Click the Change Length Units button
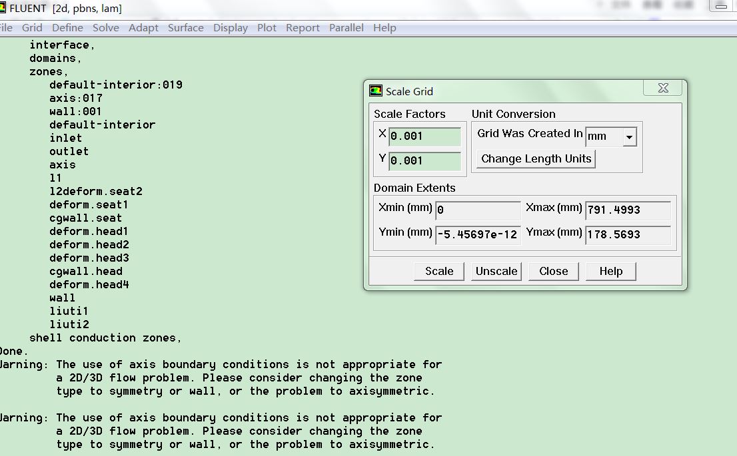This screenshot has height=456, width=737. pos(536,159)
